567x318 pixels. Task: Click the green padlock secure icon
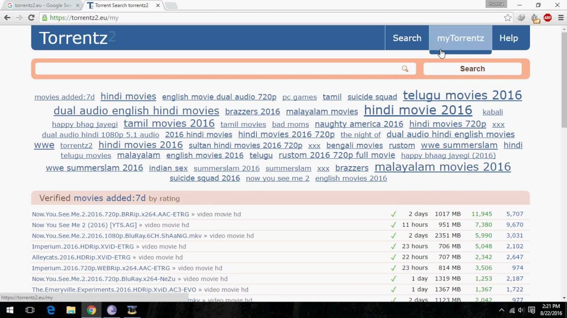pyautogui.click(x=44, y=18)
